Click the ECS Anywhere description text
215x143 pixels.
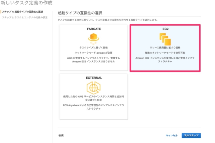pyautogui.click(x=93, y=107)
